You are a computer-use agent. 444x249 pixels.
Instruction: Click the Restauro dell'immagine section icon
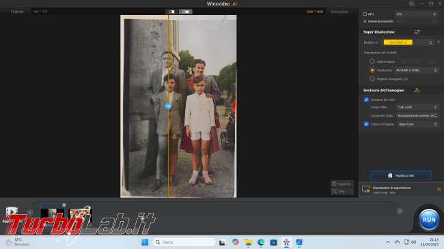point(417,90)
